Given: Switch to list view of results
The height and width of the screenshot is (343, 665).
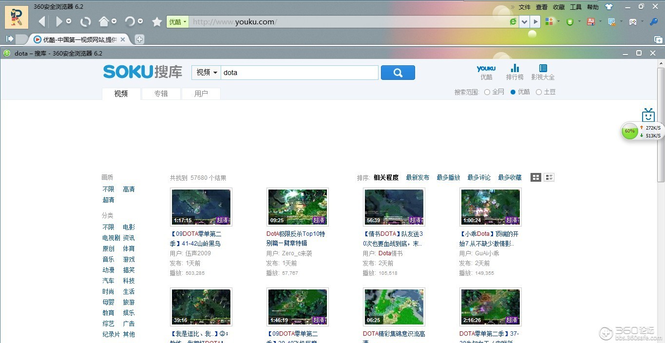Looking at the screenshot, I should [549, 177].
